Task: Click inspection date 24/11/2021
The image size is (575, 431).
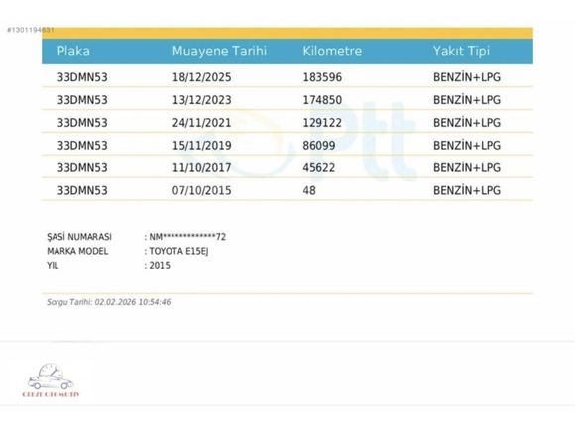Action: pyautogui.click(x=201, y=123)
